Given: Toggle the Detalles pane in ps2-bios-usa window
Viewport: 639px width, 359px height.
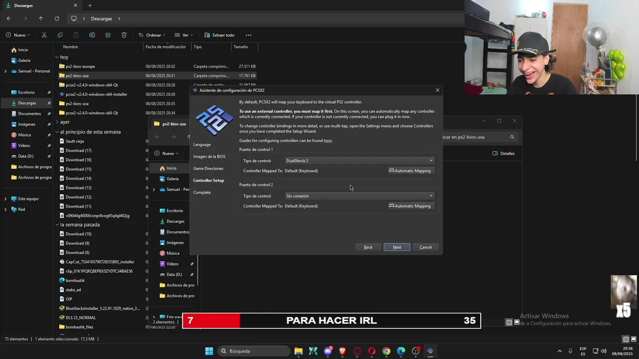Looking at the screenshot, I should 504,154.
